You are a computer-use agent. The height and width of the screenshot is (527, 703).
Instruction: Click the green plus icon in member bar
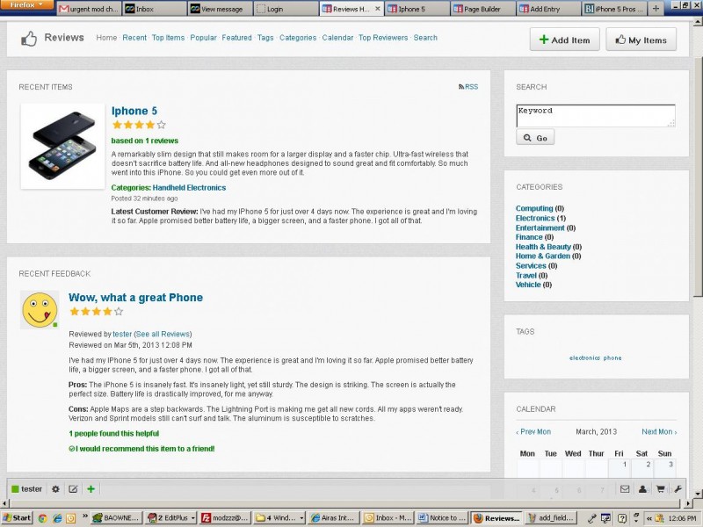coord(91,489)
